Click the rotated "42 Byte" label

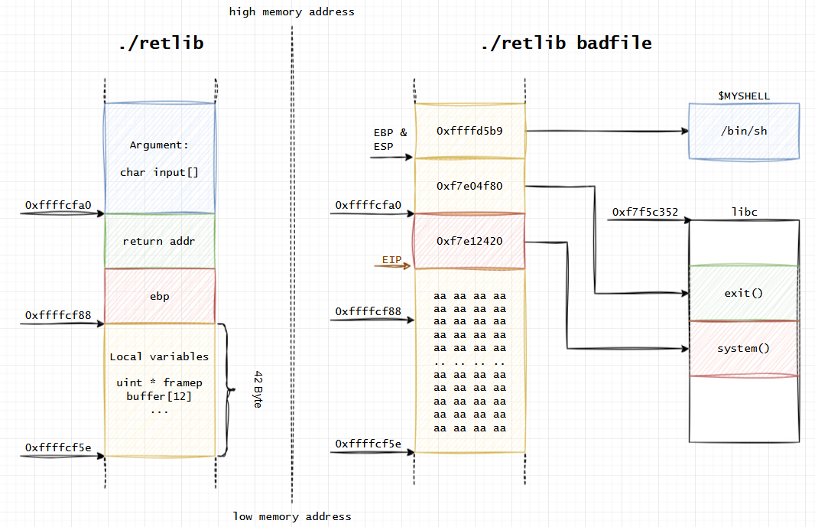point(257,390)
